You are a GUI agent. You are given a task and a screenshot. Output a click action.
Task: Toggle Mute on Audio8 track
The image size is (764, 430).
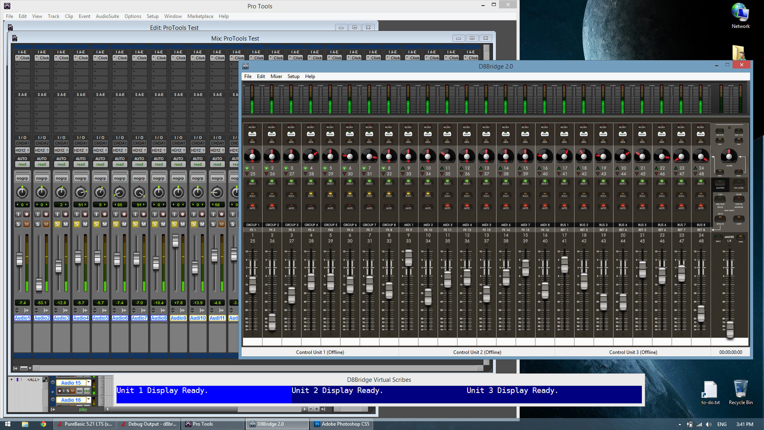coord(163,224)
